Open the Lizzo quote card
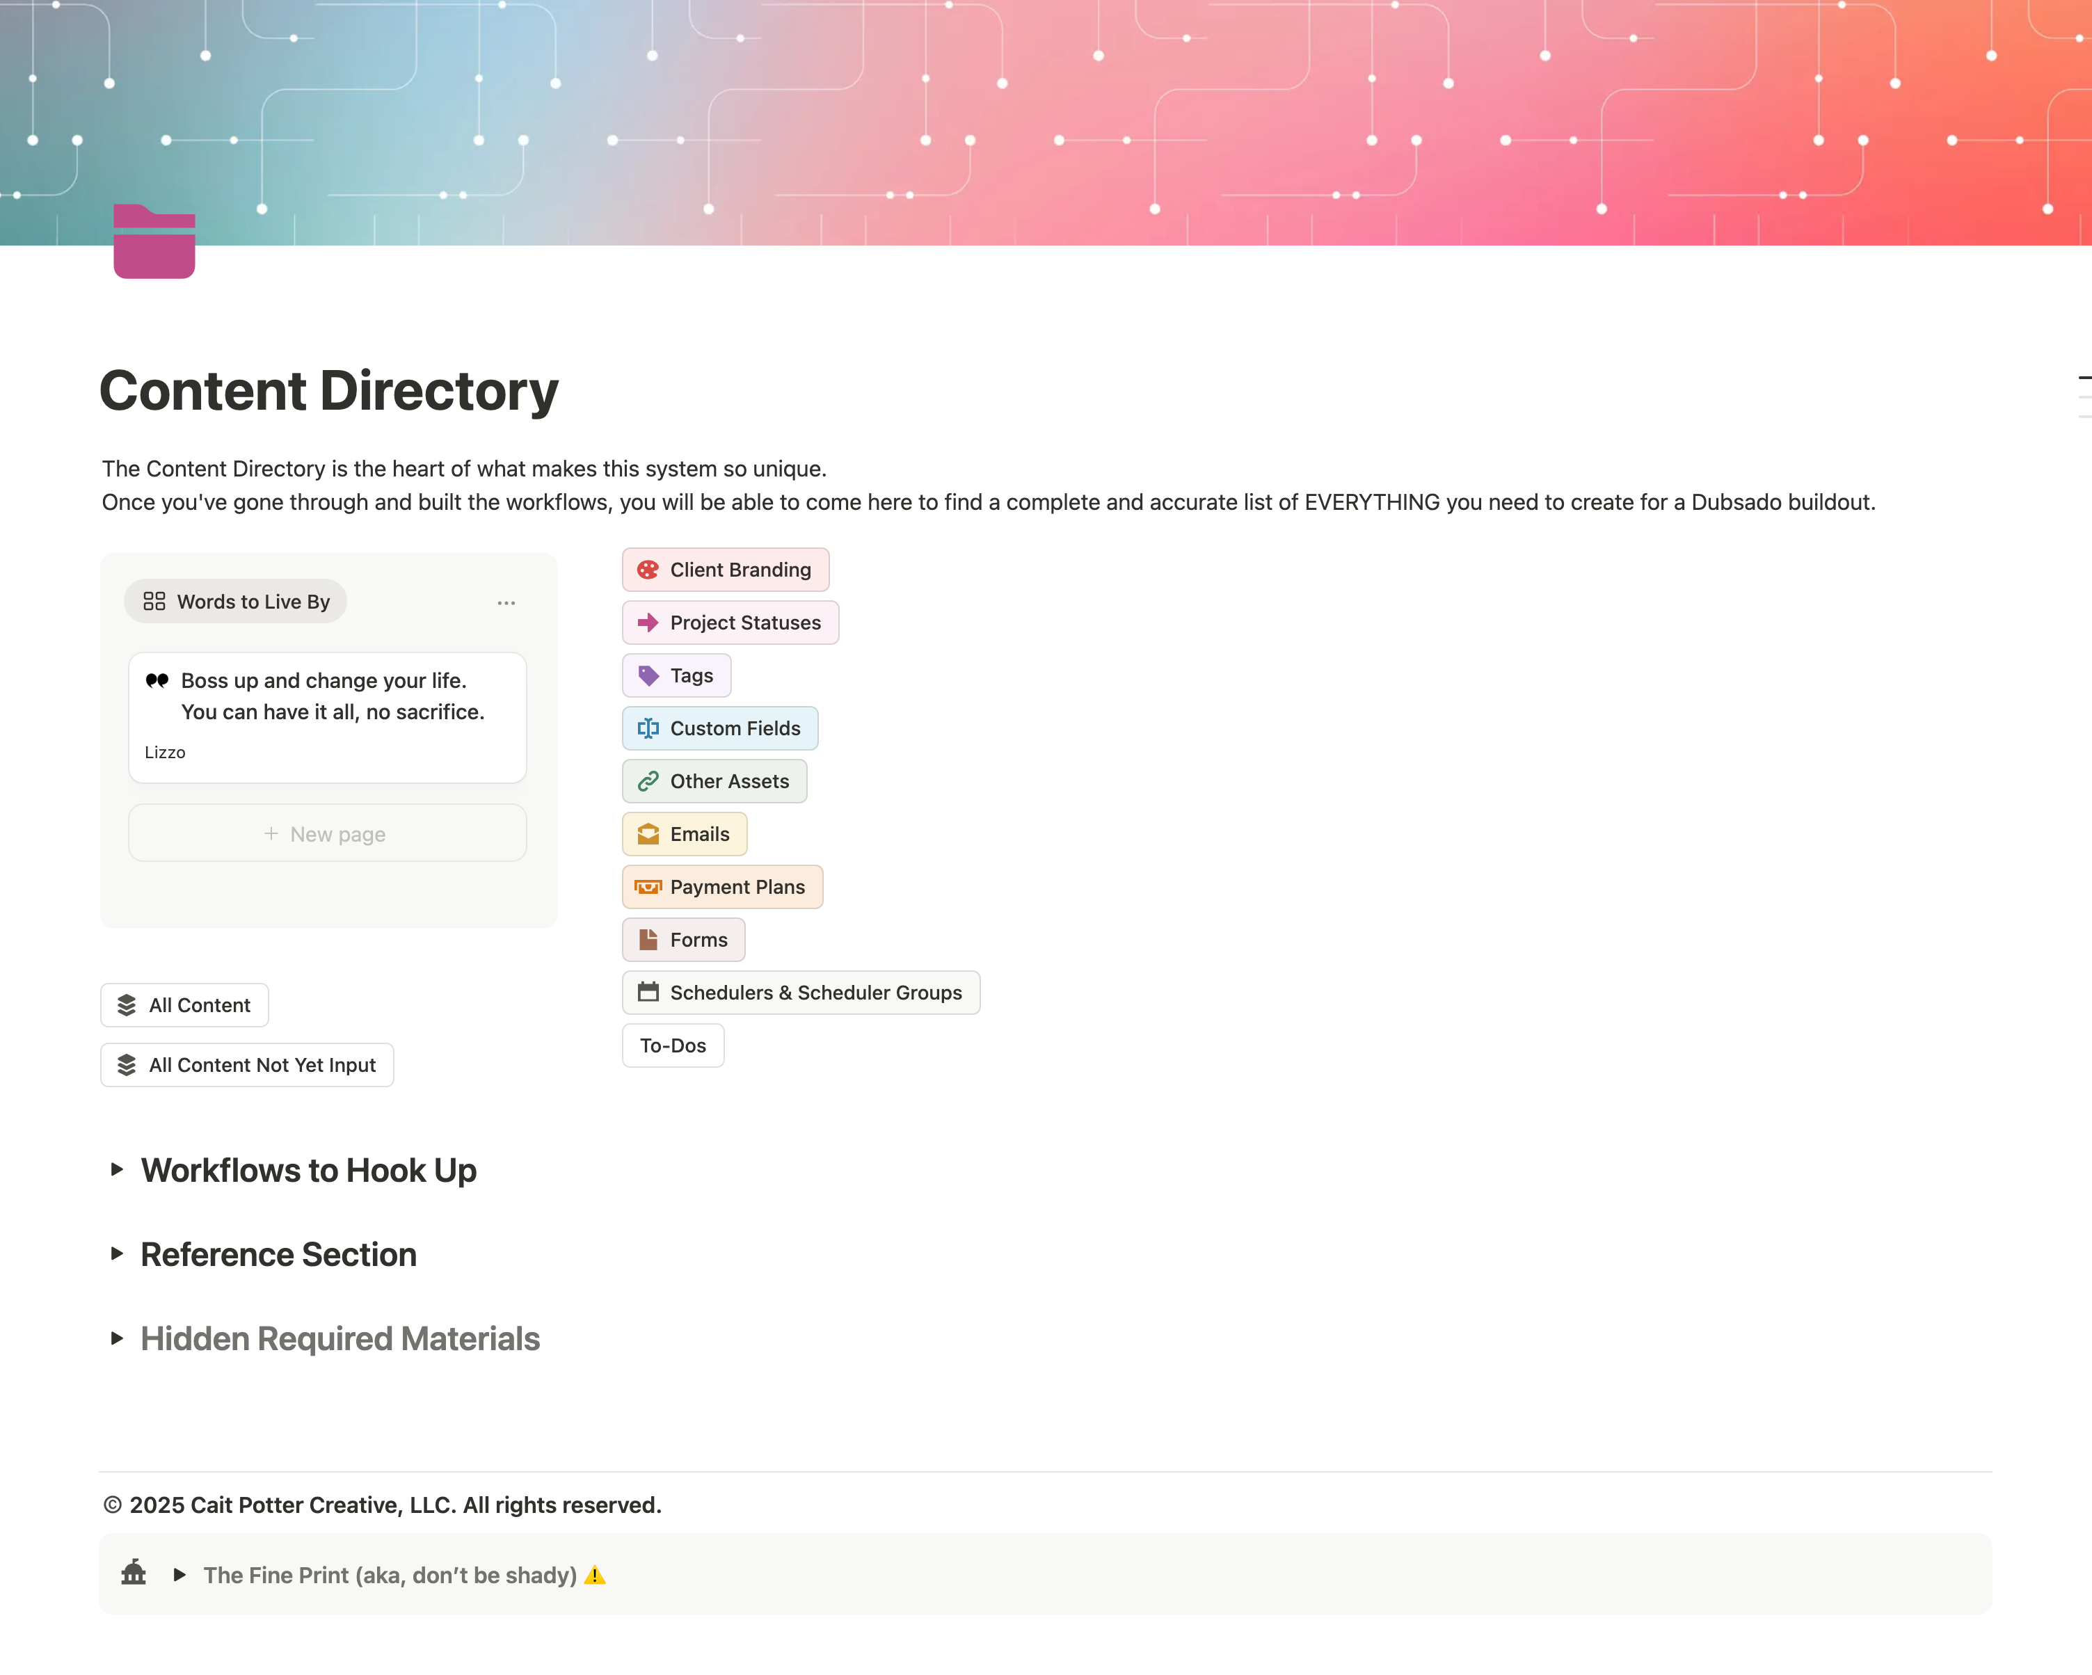The height and width of the screenshot is (1675, 2092). pyautogui.click(x=327, y=718)
